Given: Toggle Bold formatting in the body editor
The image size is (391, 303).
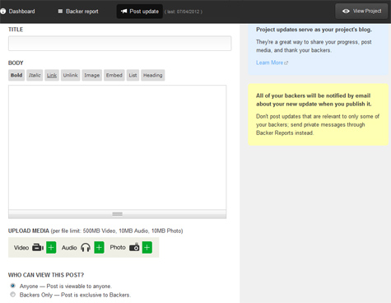Looking at the screenshot, I should pos(16,75).
